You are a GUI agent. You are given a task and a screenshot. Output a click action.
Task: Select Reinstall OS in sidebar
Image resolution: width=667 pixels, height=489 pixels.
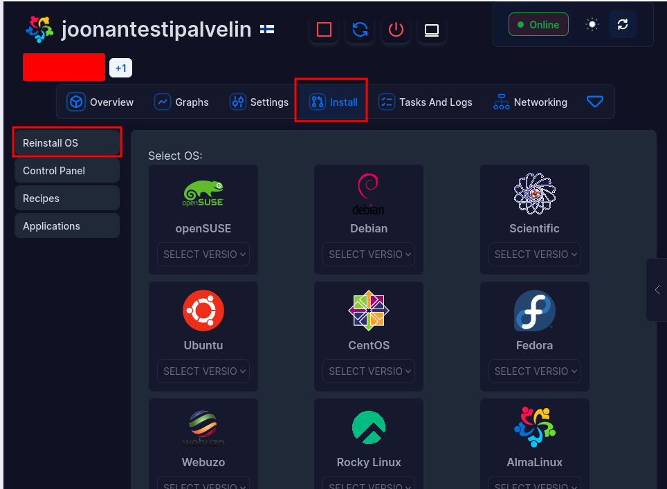[67, 143]
